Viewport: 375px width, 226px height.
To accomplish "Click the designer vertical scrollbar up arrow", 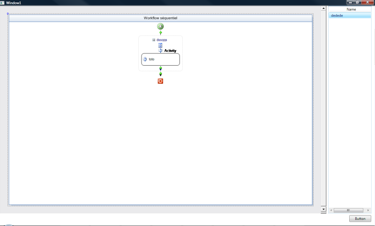I will click(x=323, y=9).
